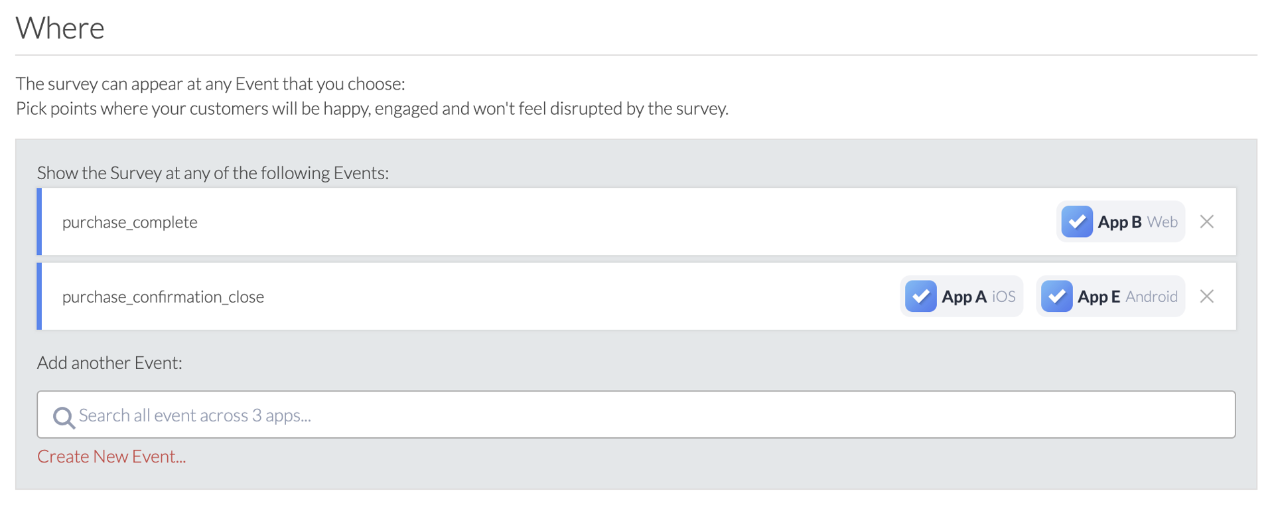Screen dimensions: 1274x505
Task: Click the iOS platform label of App A
Action: [1003, 296]
